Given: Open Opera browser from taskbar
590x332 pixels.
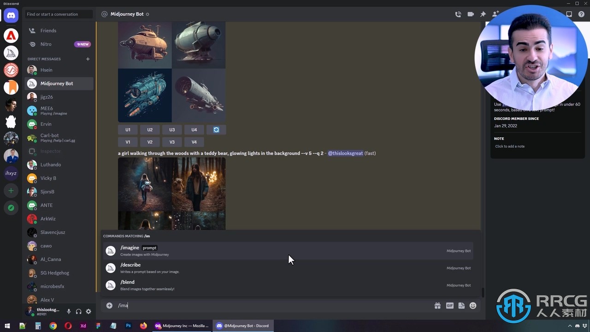Looking at the screenshot, I should coord(68,326).
